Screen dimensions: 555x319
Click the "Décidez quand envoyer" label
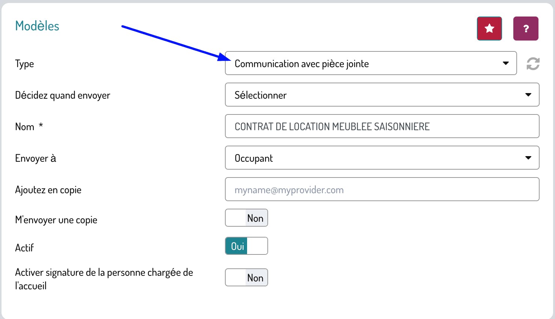(x=62, y=95)
